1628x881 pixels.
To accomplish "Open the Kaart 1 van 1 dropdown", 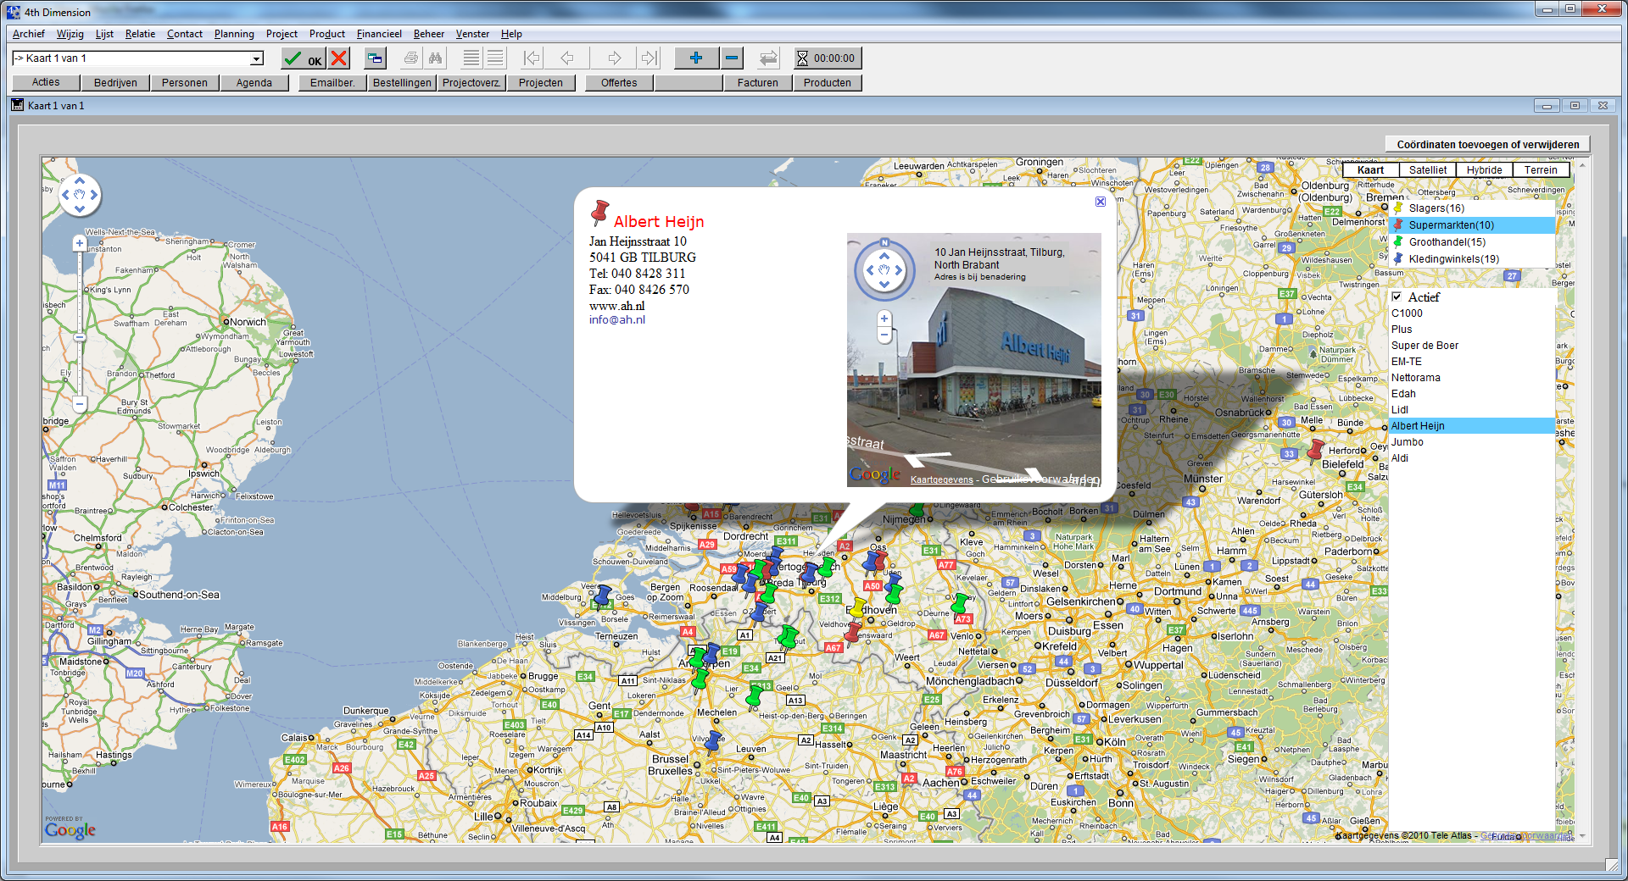I will click(256, 58).
